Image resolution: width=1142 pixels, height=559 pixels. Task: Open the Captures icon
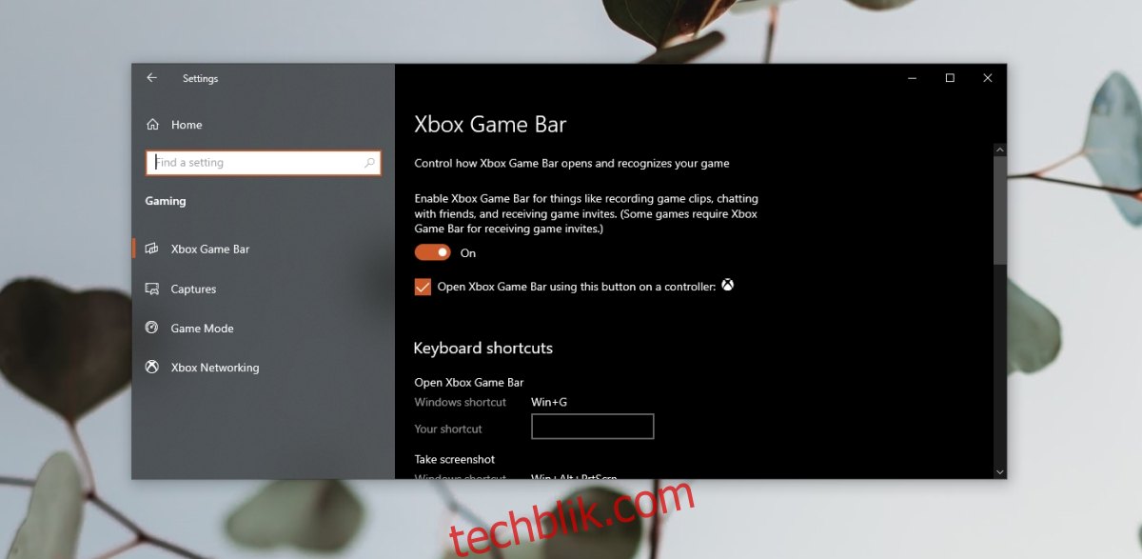152,289
